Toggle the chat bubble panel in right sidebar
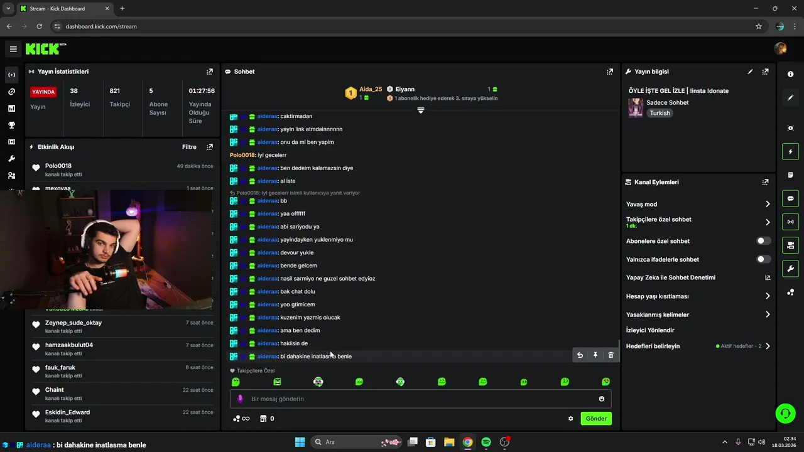Image resolution: width=804 pixels, height=452 pixels. [x=790, y=198]
